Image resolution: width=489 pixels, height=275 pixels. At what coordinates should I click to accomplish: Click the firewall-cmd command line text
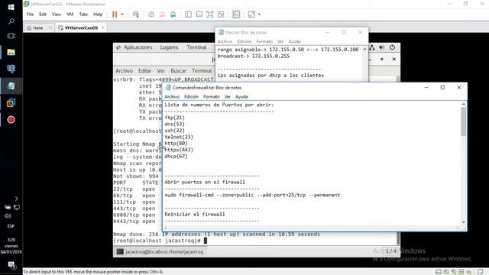(x=252, y=195)
